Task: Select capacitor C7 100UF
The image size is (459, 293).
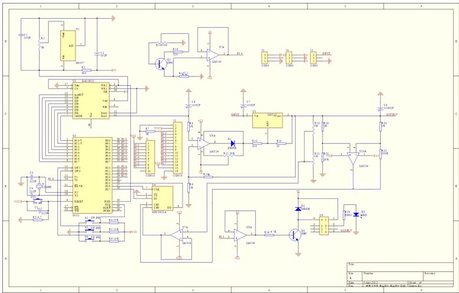Action: (x=243, y=105)
